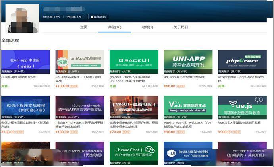The height and width of the screenshot is (167, 274).
Task: Click the 全部课程 heading
Action: point(10,40)
